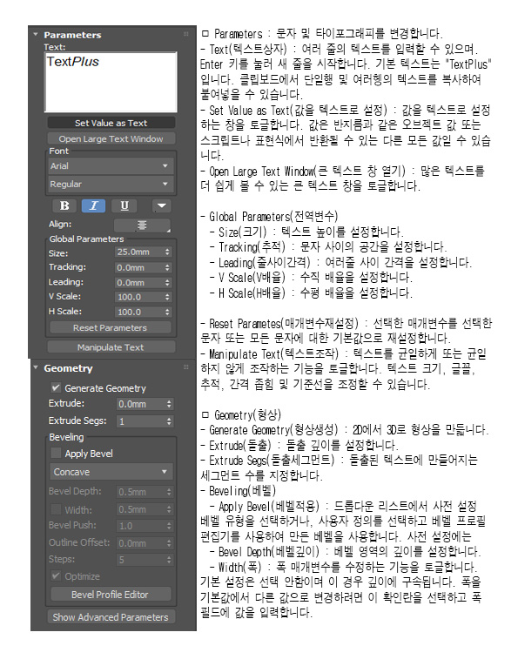Click the Outline Offset value field
518x666 pixels.
coord(140,543)
